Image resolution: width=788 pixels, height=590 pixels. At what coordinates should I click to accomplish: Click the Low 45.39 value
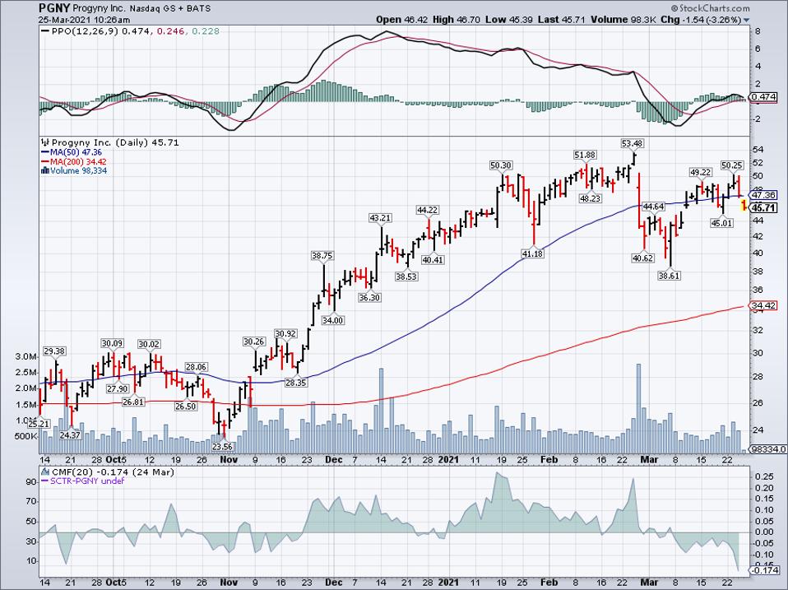509,20
